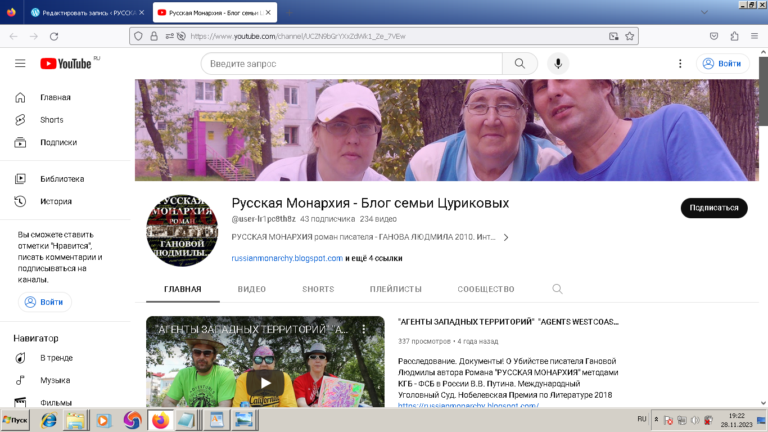
Task: Open video's three-dot options menu
Action: point(364,329)
